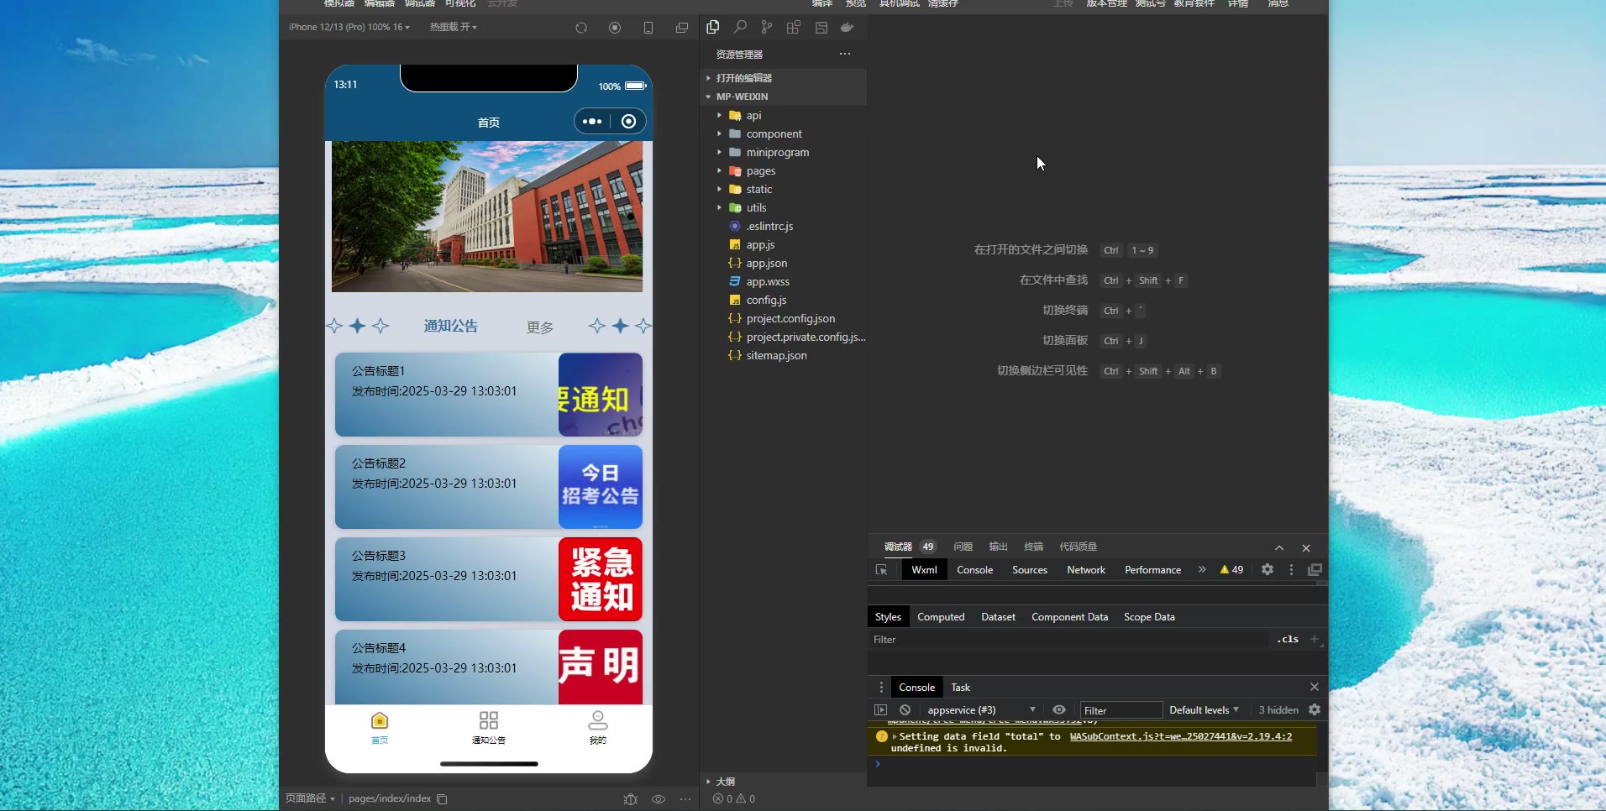Toggle the console live expression eye icon

click(x=1059, y=709)
